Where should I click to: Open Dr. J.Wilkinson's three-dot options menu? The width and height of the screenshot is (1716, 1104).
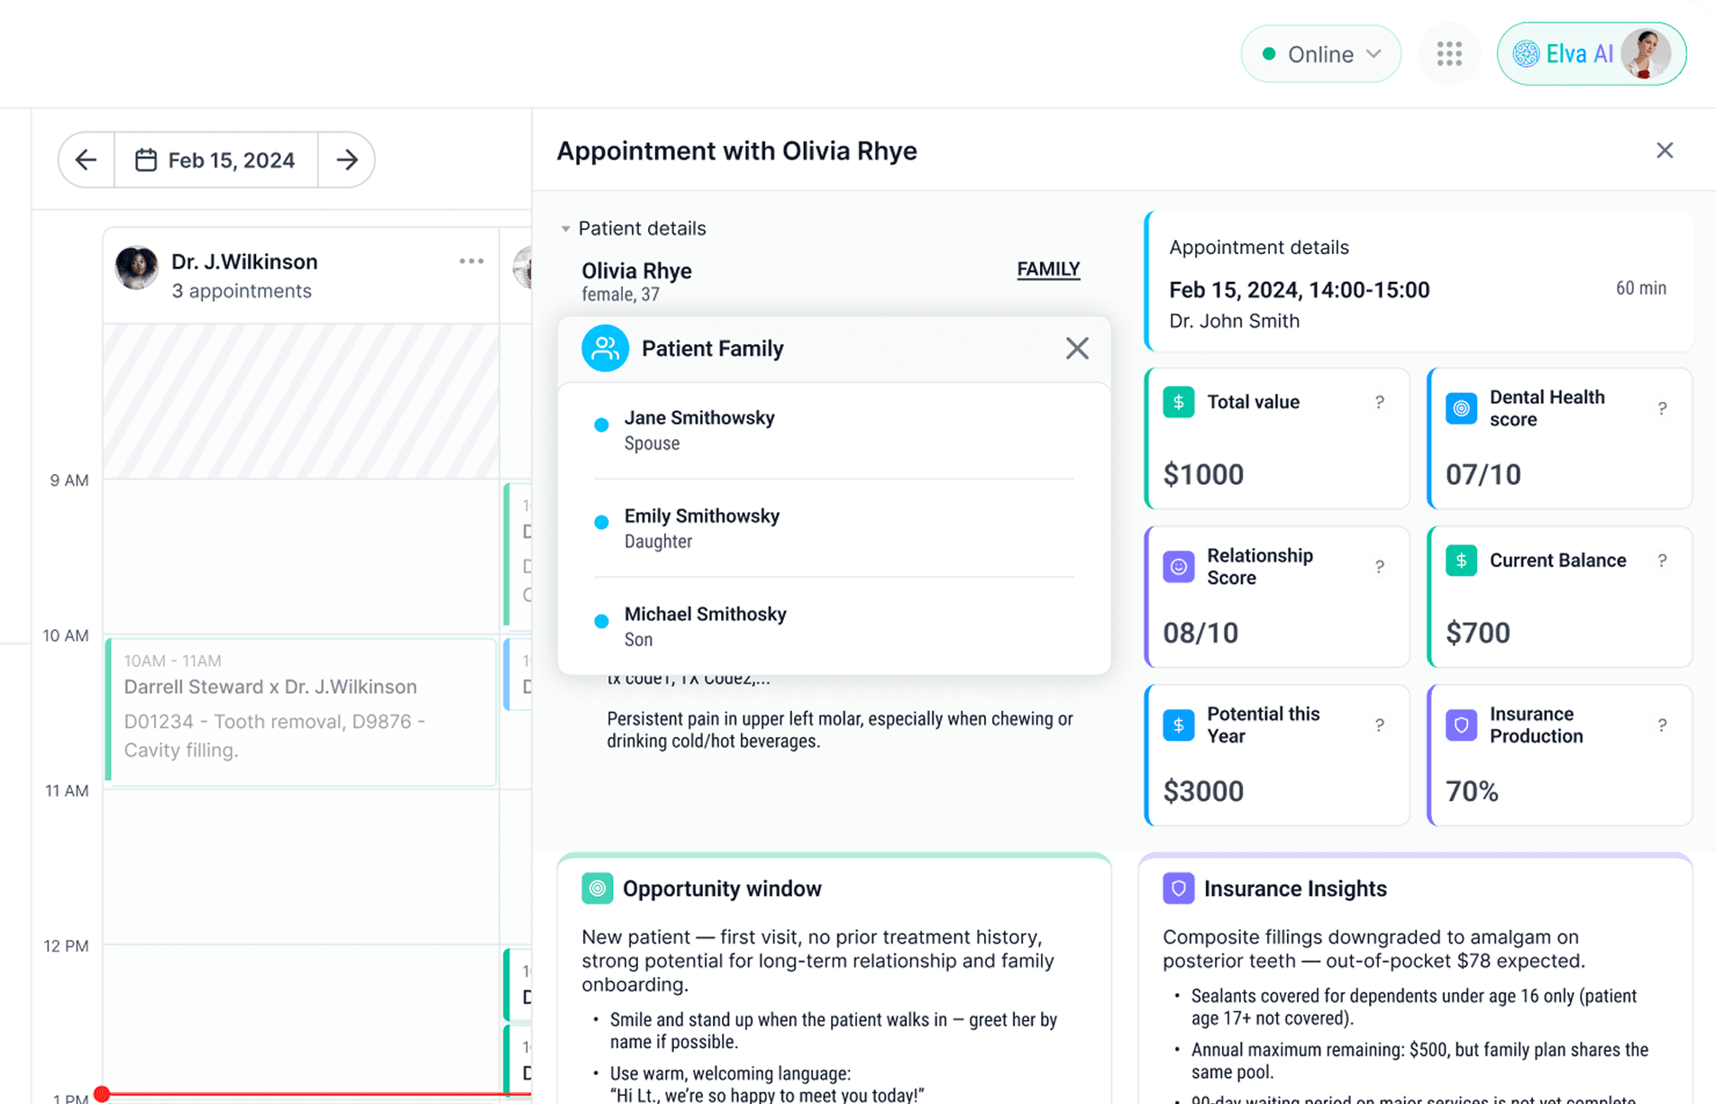click(471, 261)
